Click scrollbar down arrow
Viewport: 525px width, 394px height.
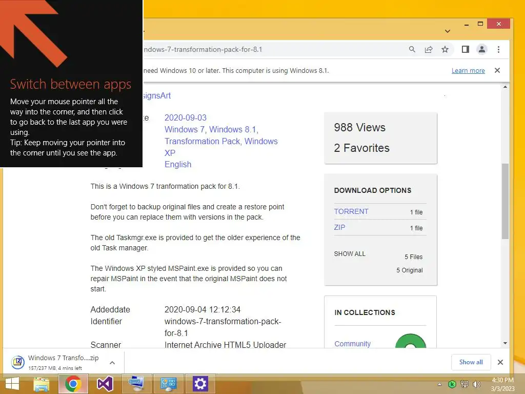click(505, 343)
